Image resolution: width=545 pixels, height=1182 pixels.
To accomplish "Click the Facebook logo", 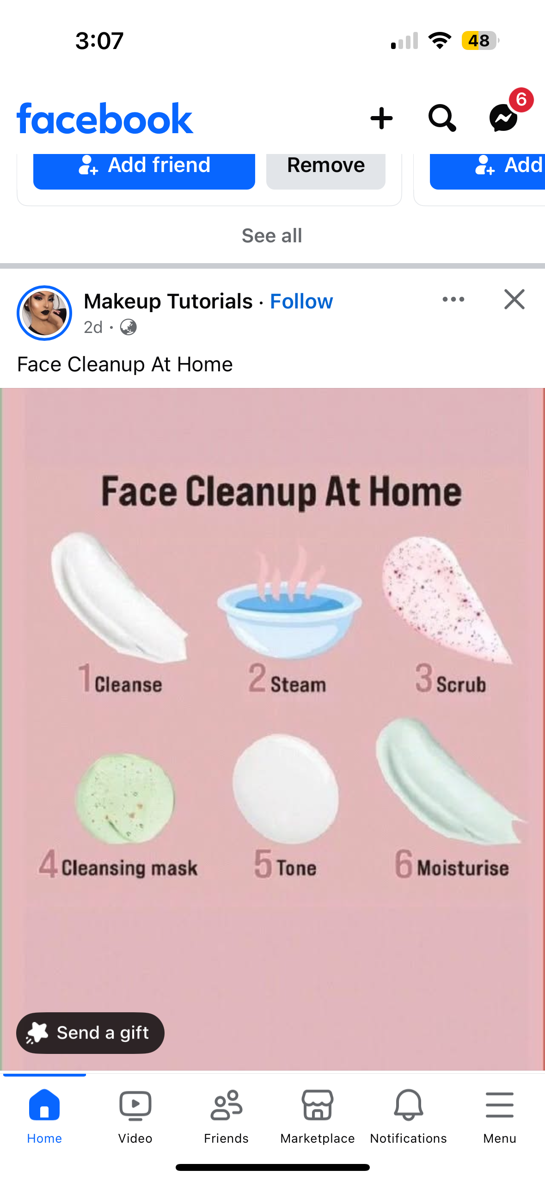I will pos(105,119).
